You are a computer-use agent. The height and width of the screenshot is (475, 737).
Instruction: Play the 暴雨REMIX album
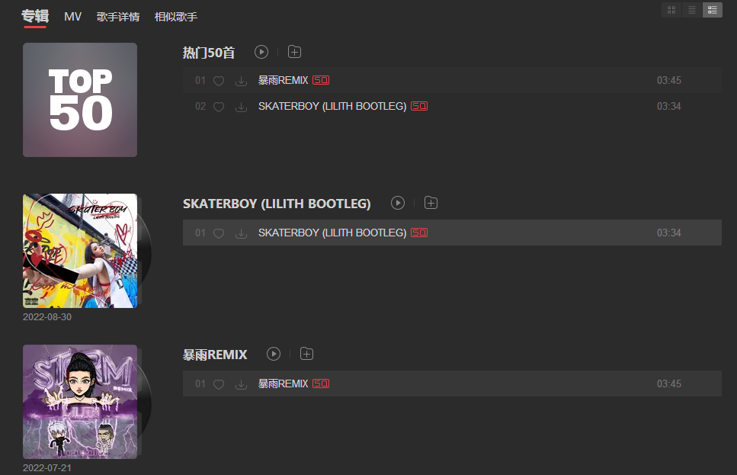[x=274, y=354]
